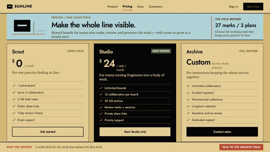
Task: Click the checkmark beside Public share links
Action: pyautogui.click(x=14, y=106)
